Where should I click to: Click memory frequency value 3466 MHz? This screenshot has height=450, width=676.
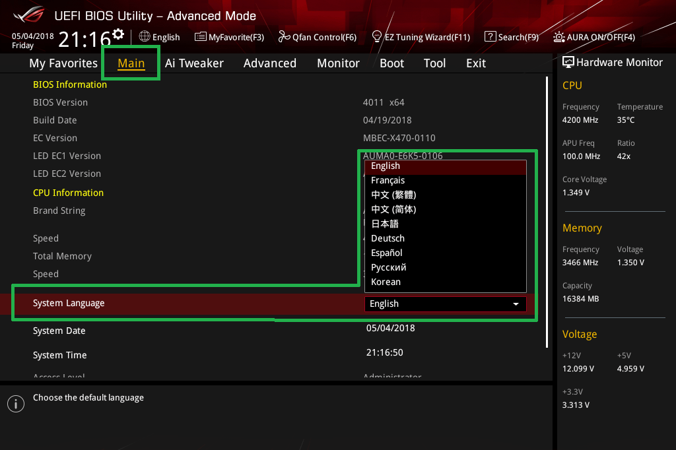(x=580, y=263)
